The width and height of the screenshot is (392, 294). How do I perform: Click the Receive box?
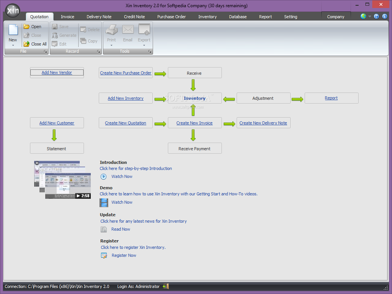194,73
